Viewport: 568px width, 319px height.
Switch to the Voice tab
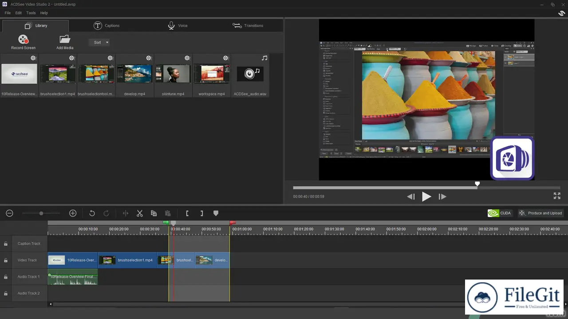click(177, 26)
